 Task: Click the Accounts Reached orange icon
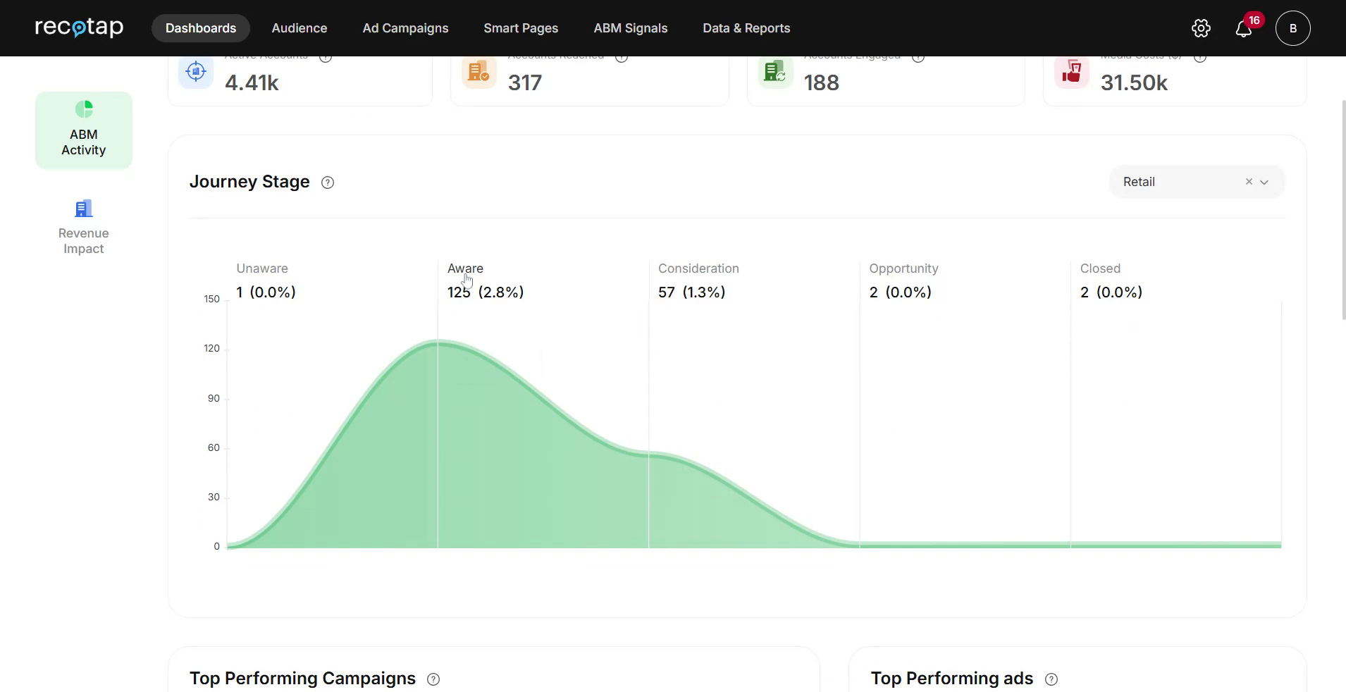pyautogui.click(x=479, y=72)
